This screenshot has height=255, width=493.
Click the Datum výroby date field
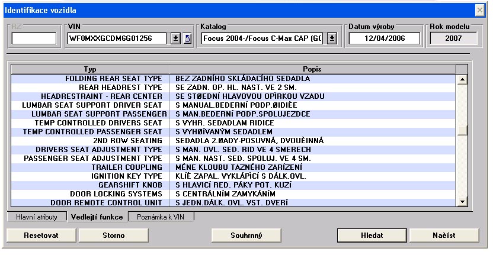tap(384, 38)
